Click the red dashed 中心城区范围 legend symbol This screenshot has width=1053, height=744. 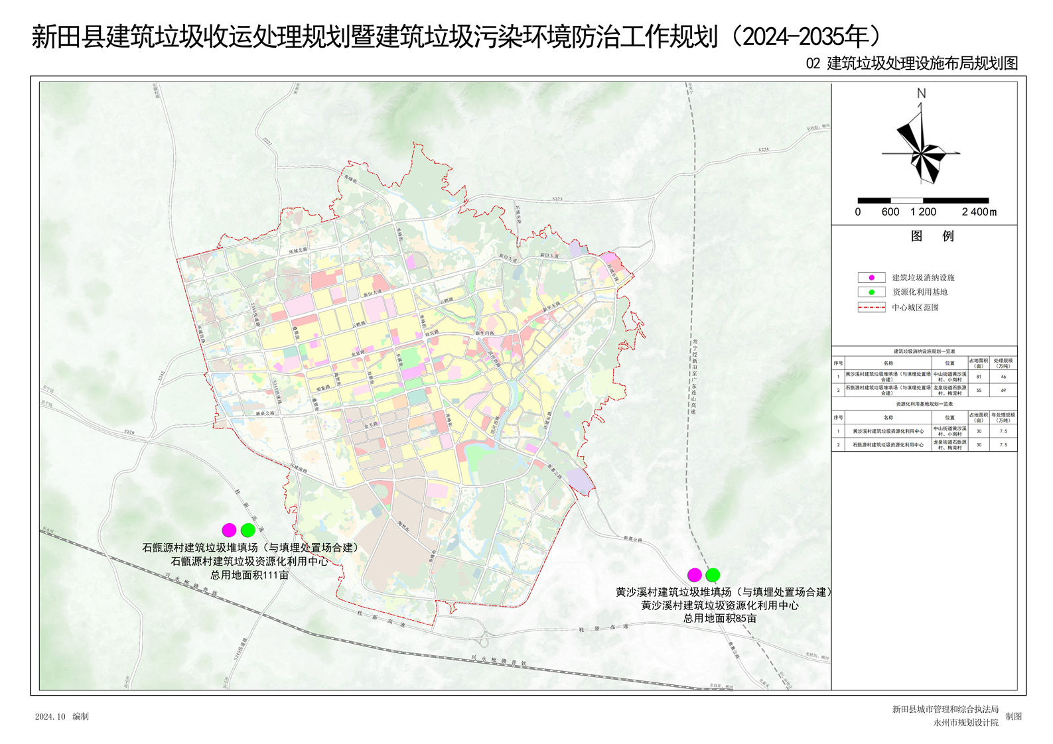pyautogui.click(x=871, y=307)
